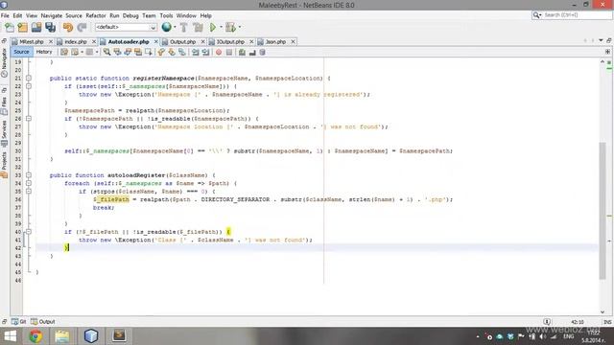
Task: Click the Redo arrow icon
Action: pyautogui.click(x=82, y=27)
